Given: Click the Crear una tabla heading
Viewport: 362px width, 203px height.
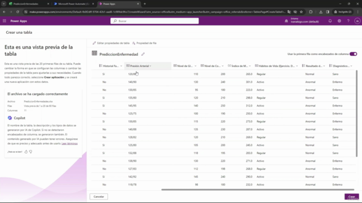Looking at the screenshot, I should (19, 33).
